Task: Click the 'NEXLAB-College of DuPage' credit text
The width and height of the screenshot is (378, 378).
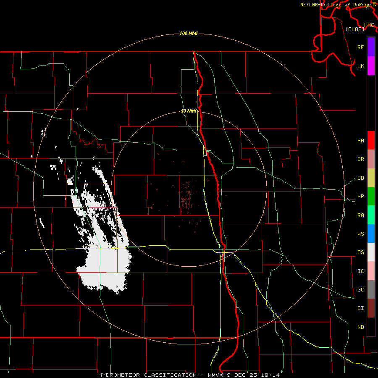Action: [x=336, y=5]
